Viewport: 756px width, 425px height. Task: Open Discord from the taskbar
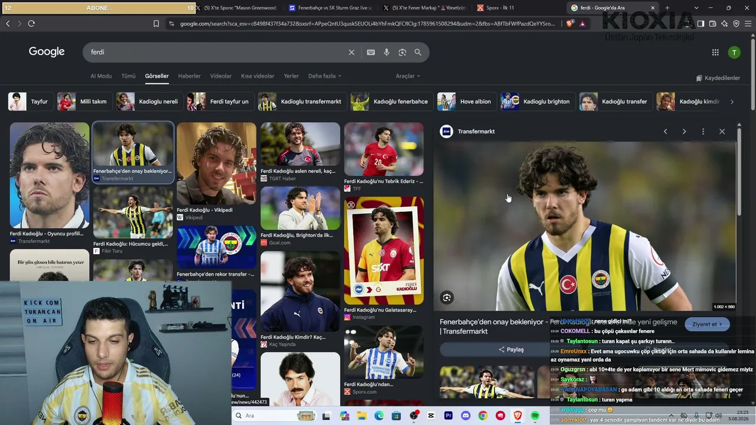click(x=465, y=416)
